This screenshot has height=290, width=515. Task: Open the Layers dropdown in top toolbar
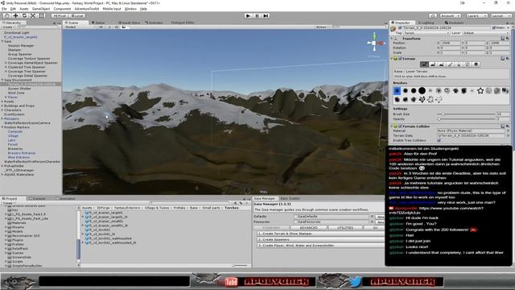[x=476, y=16]
